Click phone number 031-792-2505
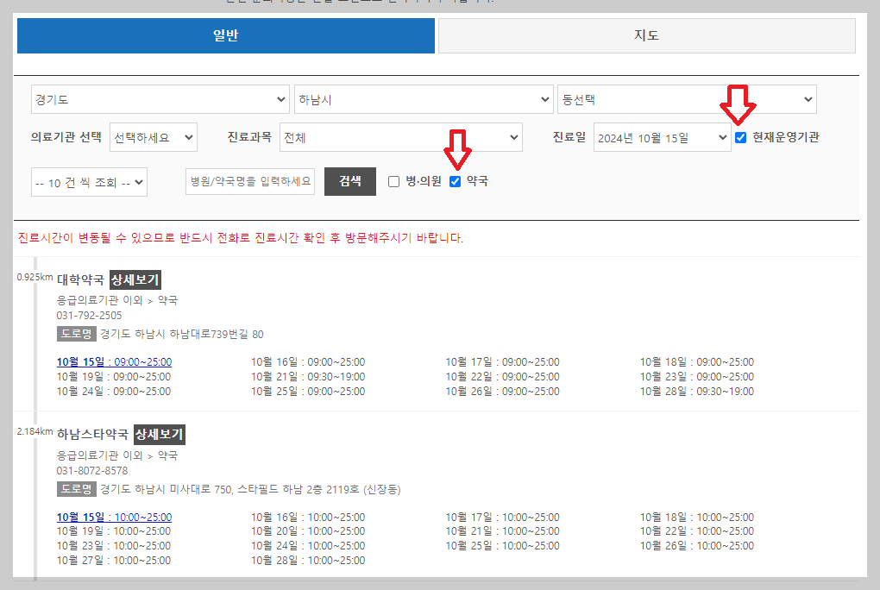Viewport: 880px width, 590px height. 89,316
